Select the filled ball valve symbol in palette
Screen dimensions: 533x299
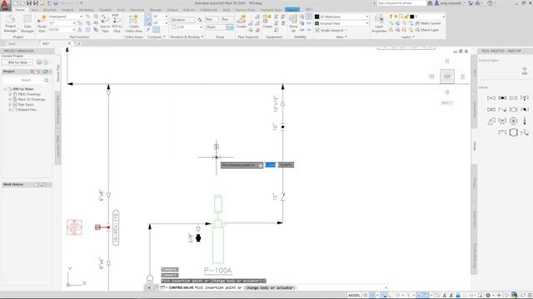pos(502,98)
